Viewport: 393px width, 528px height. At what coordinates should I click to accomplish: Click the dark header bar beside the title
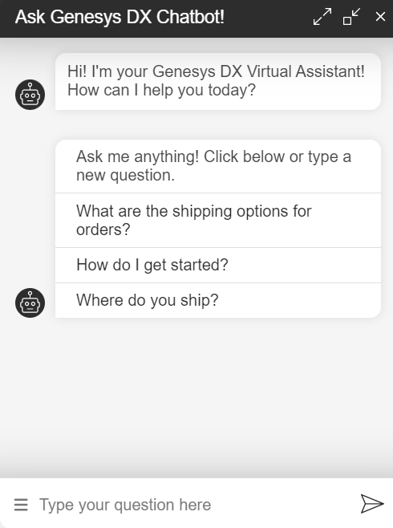[268, 17]
